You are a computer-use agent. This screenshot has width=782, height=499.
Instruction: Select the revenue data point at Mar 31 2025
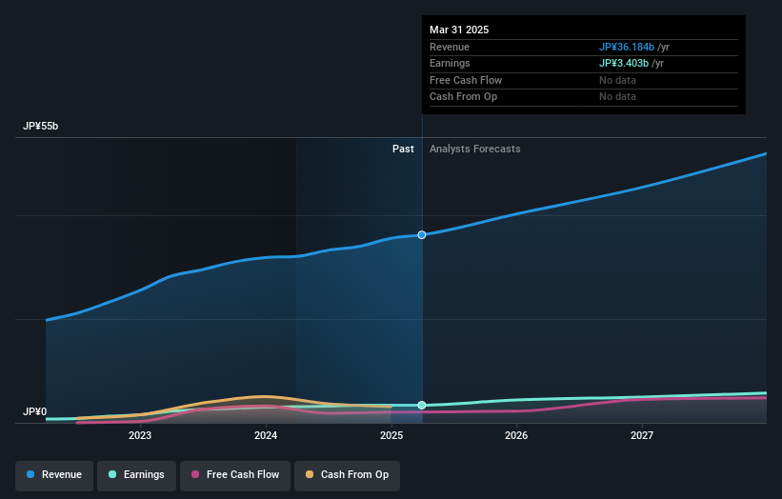click(x=422, y=235)
